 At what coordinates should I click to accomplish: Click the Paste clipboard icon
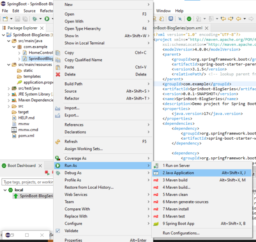[x=58, y=67]
